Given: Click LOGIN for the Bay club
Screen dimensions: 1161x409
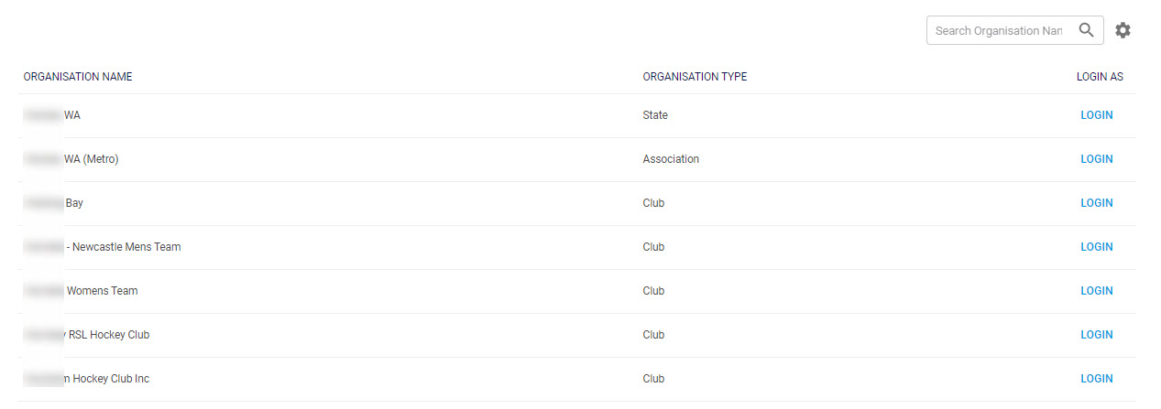Looking at the screenshot, I should [1096, 203].
